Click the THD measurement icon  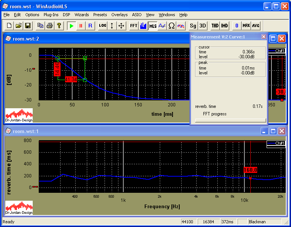click(x=215, y=26)
